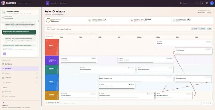Screen dimensions: 215x110
Task: Click the Live lifecycle status icon
Action: (x=47, y=103)
